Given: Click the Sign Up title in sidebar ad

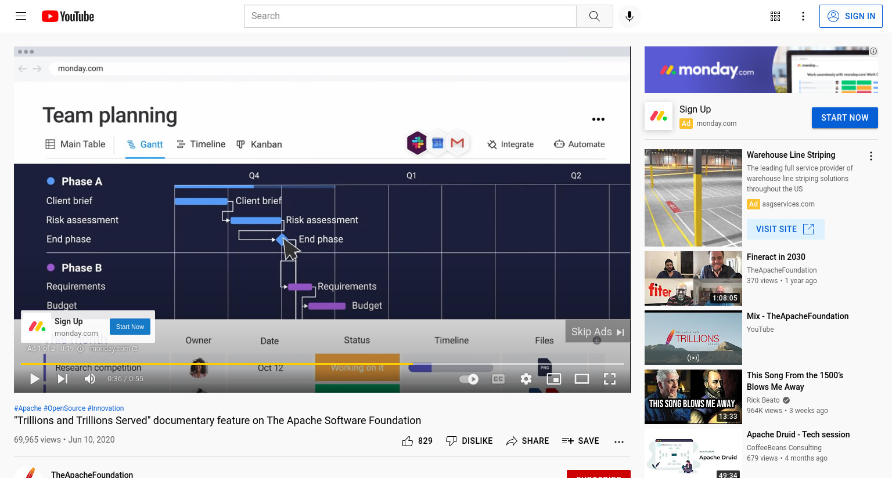Looking at the screenshot, I should coord(695,109).
